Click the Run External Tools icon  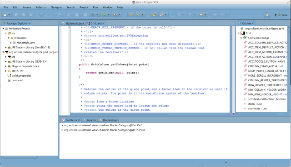tap(115, 15)
